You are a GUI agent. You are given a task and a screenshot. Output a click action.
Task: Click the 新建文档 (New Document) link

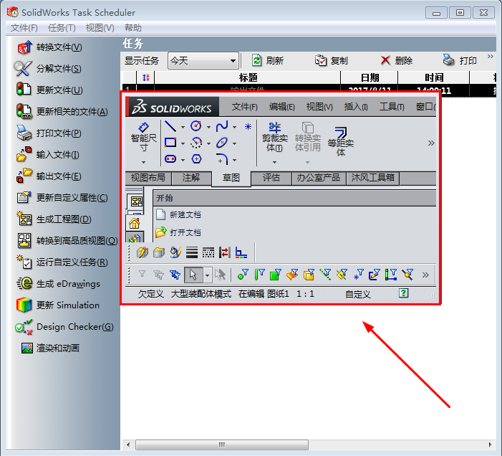point(185,214)
